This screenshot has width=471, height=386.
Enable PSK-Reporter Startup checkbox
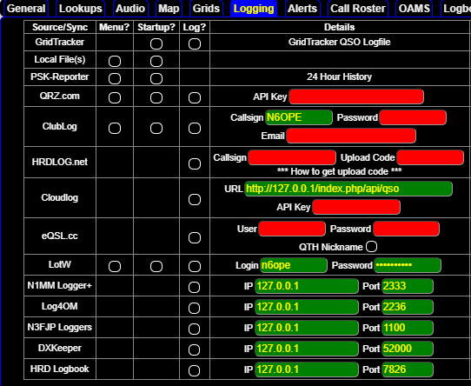(x=156, y=79)
